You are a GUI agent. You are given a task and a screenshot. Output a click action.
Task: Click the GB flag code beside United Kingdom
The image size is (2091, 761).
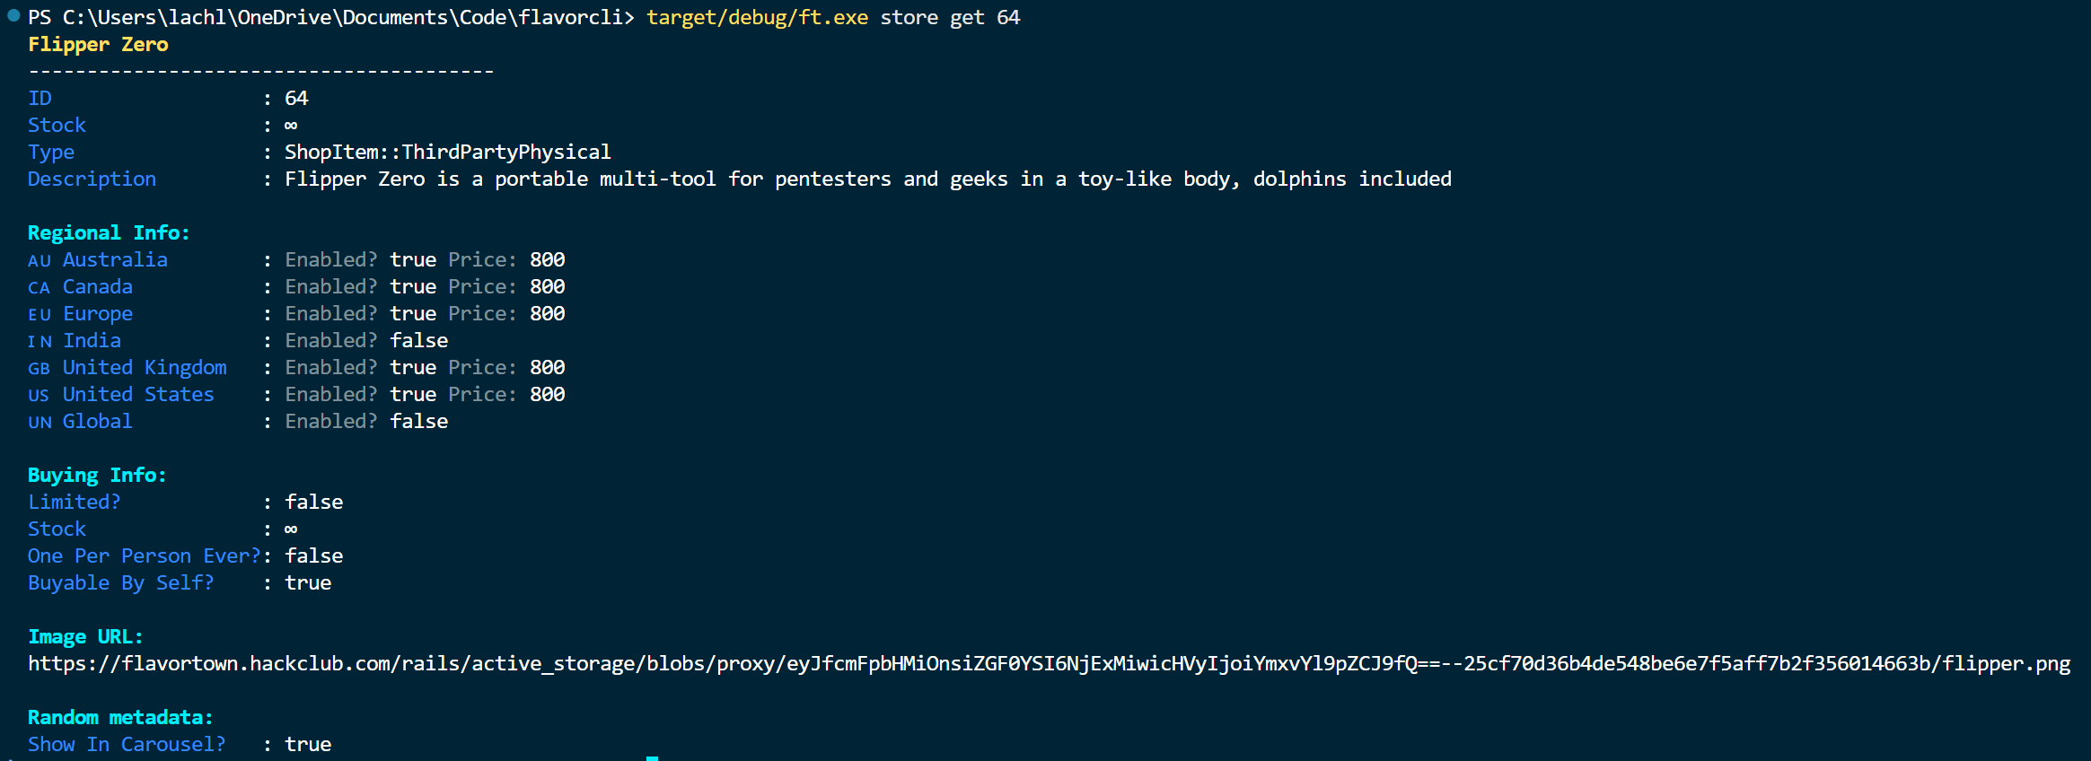pos(39,369)
